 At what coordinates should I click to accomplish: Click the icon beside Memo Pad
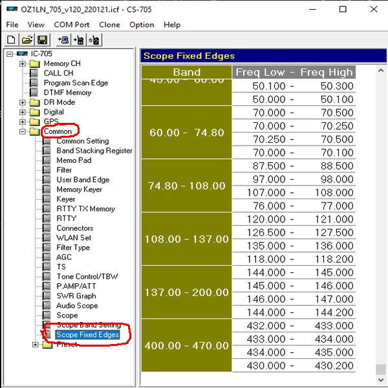(47, 160)
